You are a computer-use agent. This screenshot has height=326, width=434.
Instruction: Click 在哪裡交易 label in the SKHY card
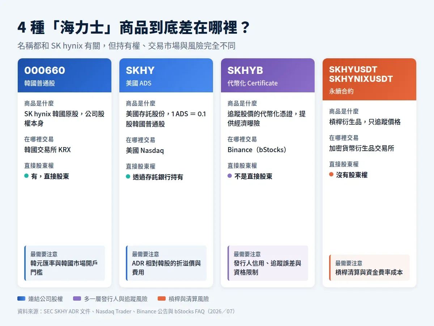[141, 140]
